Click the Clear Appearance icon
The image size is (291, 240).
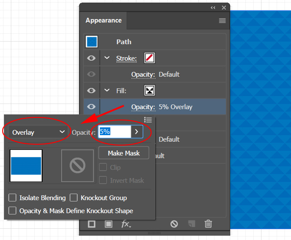[174, 224]
